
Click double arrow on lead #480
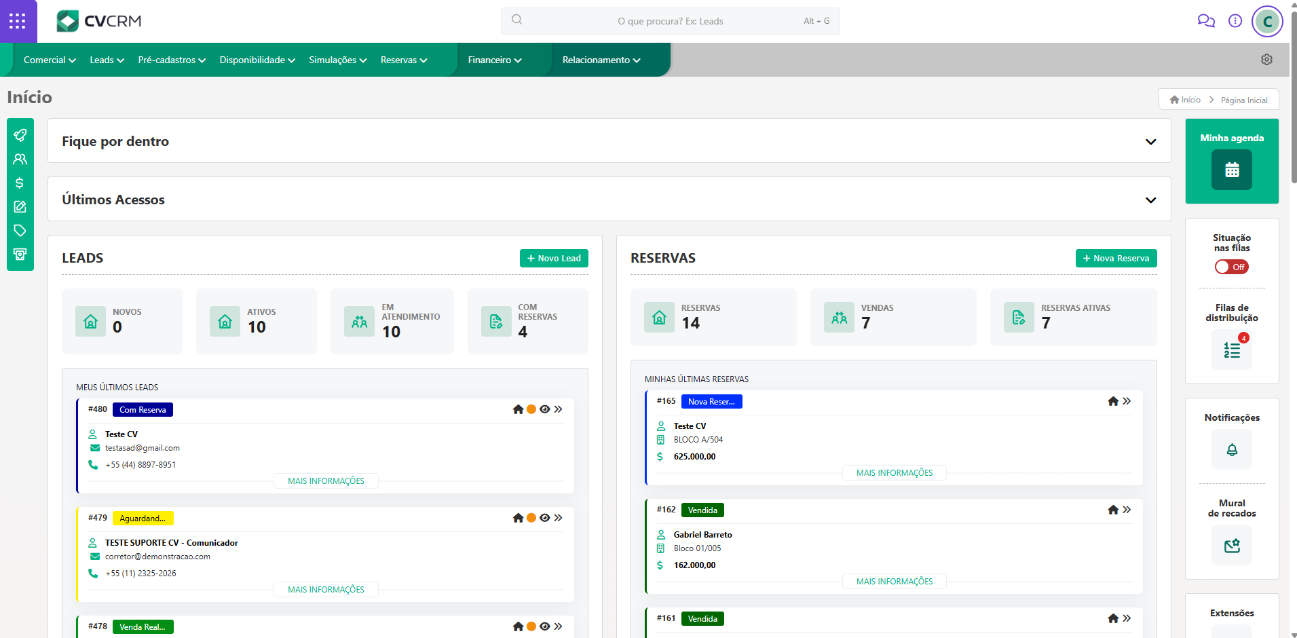pyautogui.click(x=558, y=409)
